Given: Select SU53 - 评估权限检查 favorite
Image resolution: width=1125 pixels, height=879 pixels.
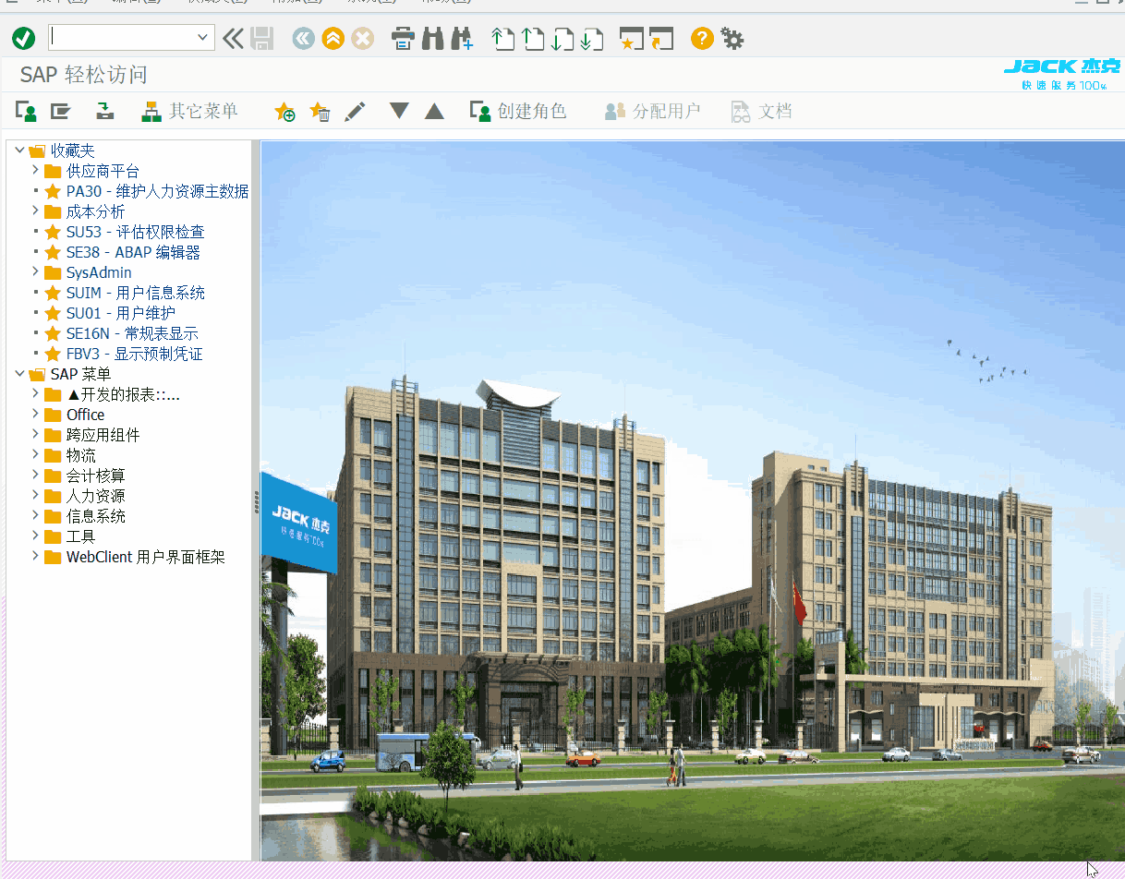Looking at the screenshot, I should click(x=135, y=232).
